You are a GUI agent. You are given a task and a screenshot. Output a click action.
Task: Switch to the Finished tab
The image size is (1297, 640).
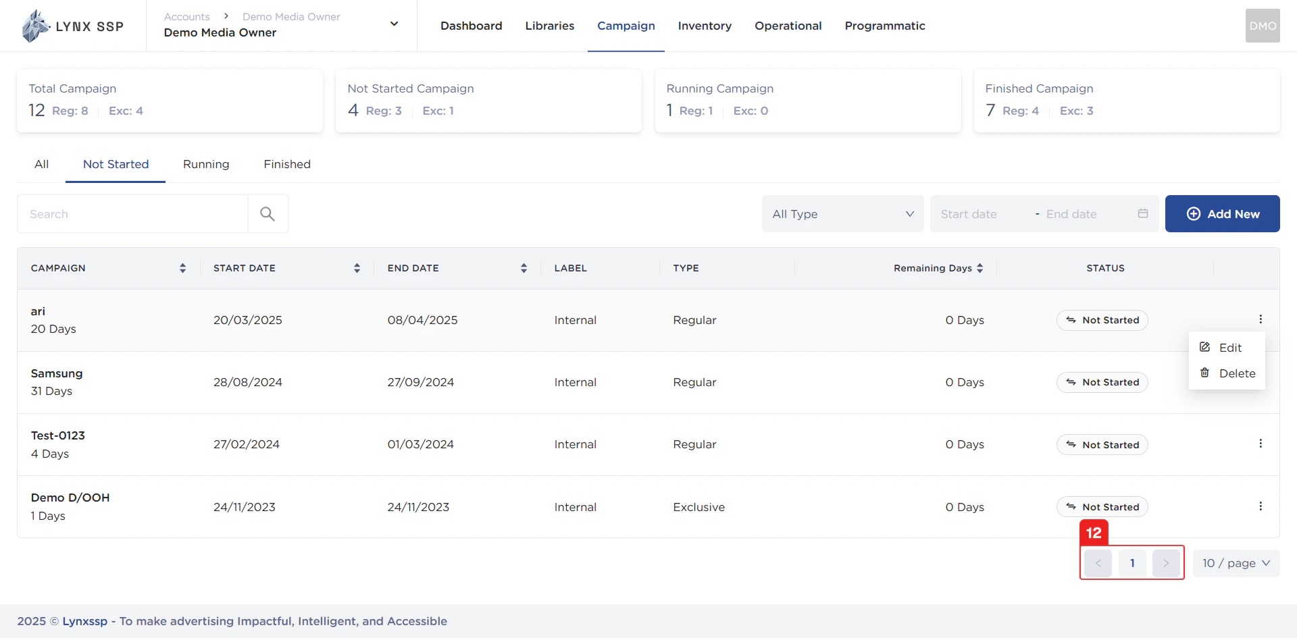286,164
